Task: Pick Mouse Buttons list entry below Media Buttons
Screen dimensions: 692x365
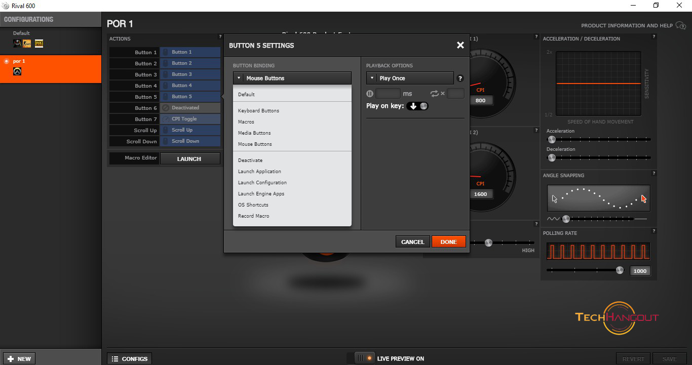Action: (292, 144)
